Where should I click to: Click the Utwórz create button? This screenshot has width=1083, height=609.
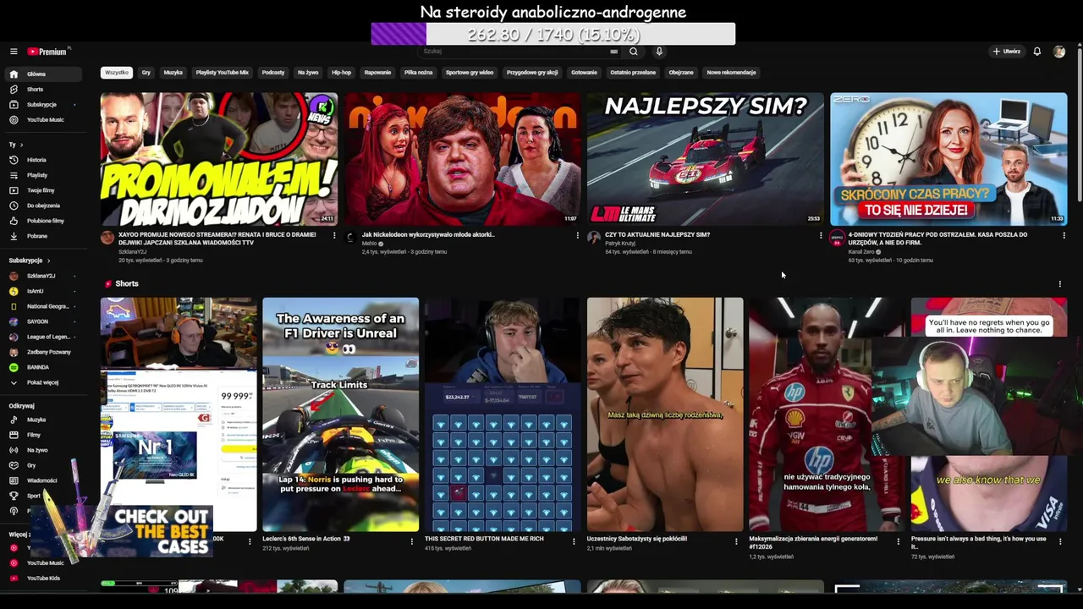pyautogui.click(x=1007, y=52)
